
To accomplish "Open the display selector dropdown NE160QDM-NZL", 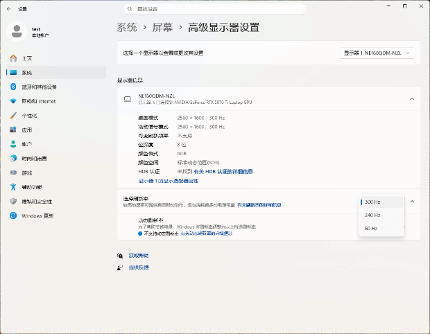I will coord(377,53).
